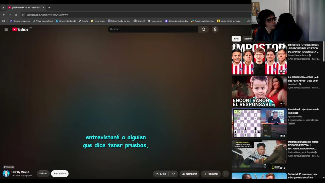Visit the Ajedrez de élite channel
This screenshot has height=183, width=325.
tap(295, 117)
